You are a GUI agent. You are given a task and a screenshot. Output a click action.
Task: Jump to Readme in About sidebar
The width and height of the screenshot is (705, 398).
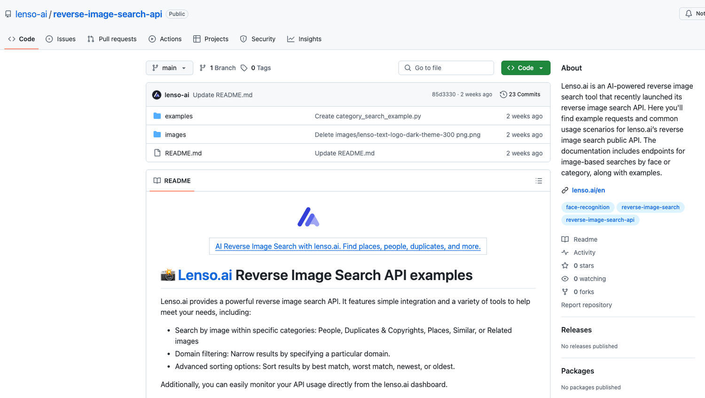tap(586, 240)
